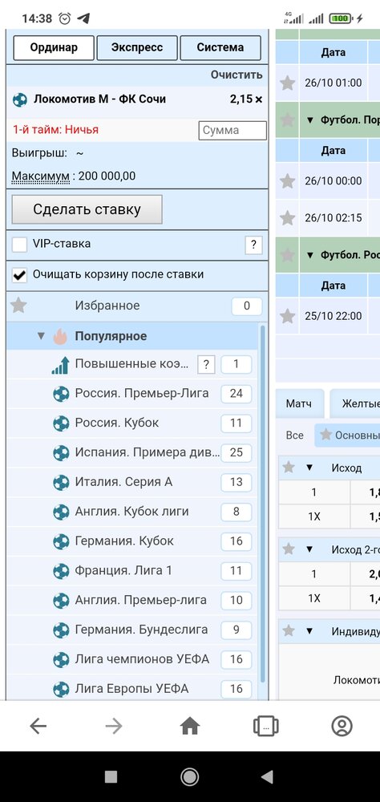The image size is (380, 802).
Task: Open browser home page
Action: pyautogui.click(x=190, y=726)
